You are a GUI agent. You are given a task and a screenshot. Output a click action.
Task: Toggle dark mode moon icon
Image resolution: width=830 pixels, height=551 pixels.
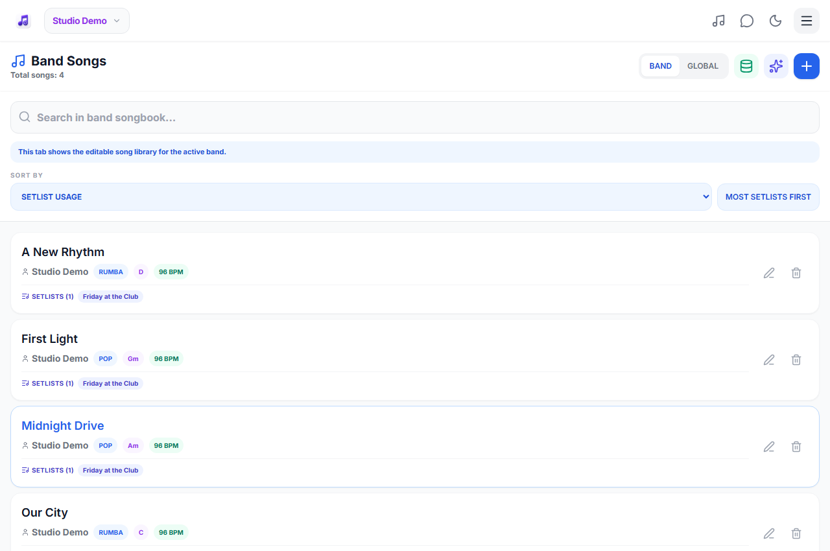[776, 21]
